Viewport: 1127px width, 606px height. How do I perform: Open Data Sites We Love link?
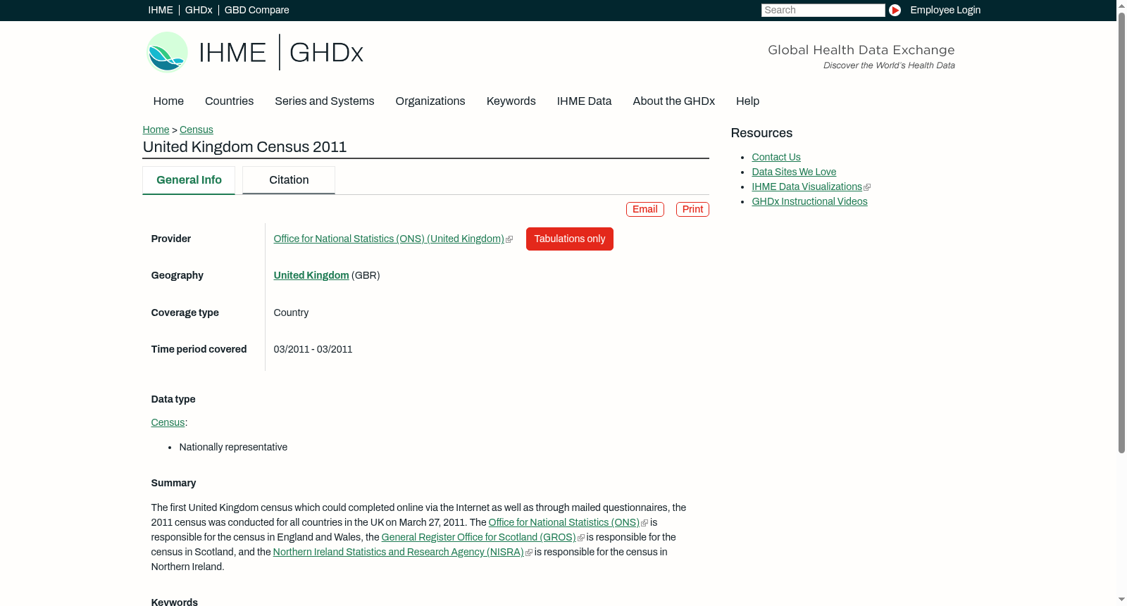794,172
